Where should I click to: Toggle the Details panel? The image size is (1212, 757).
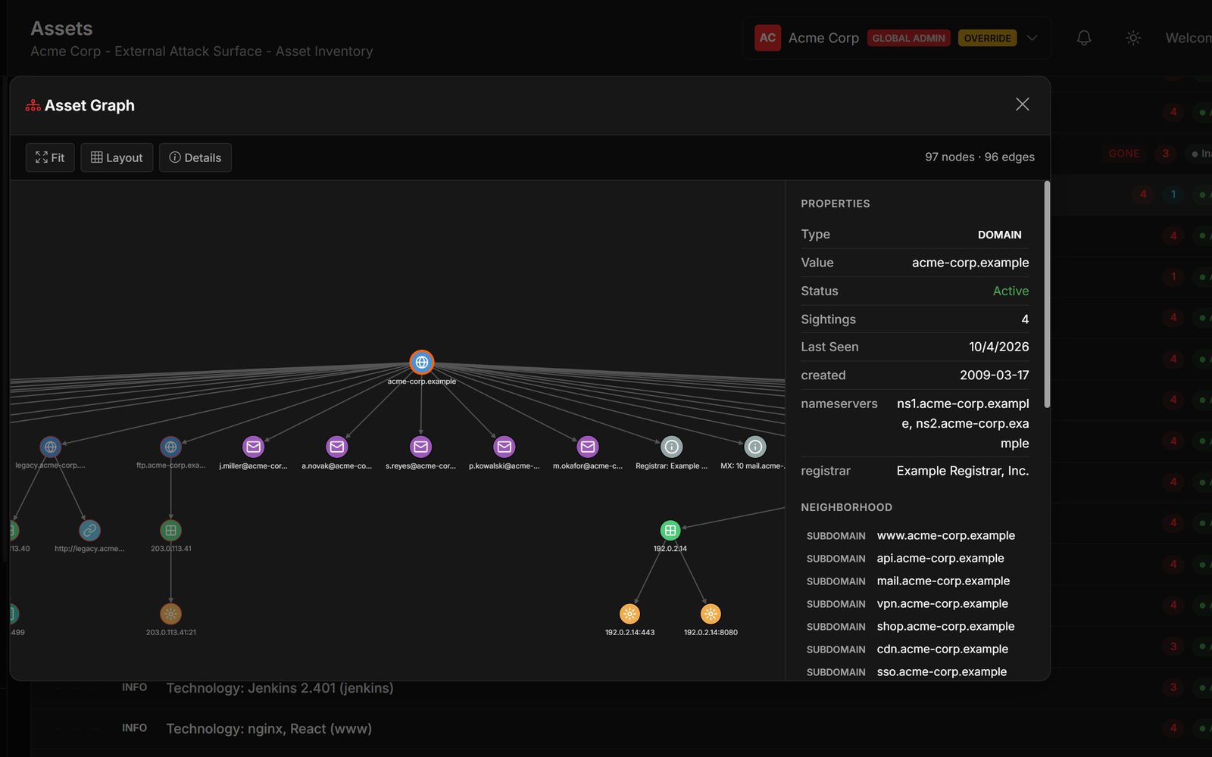(x=195, y=157)
